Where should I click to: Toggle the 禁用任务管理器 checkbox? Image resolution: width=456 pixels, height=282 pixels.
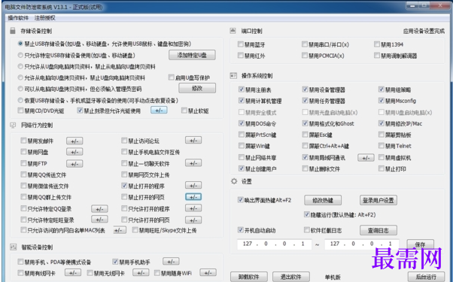[x=305, y=101]
